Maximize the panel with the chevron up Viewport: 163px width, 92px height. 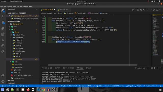(x=158, y=68)
